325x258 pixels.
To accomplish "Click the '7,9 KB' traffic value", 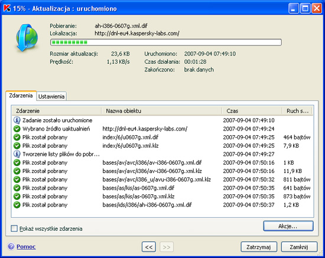I will click(291, 146).
